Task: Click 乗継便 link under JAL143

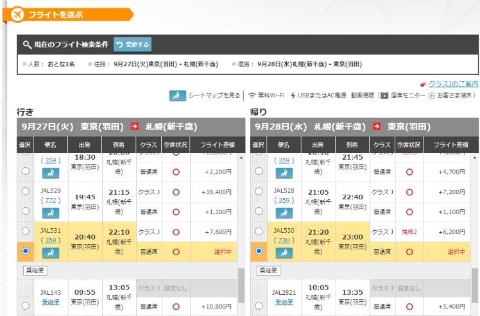Action: point(51,301)
